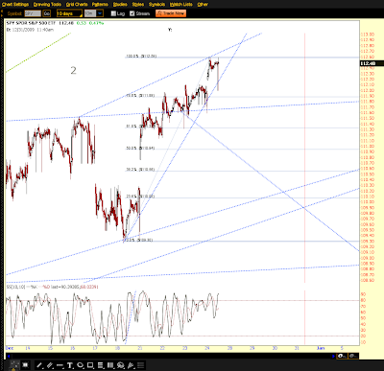This screenshot has width=384, height=371.
Task: Open the Studies menu
Action: pyautogui.click(x=120, y=4)
